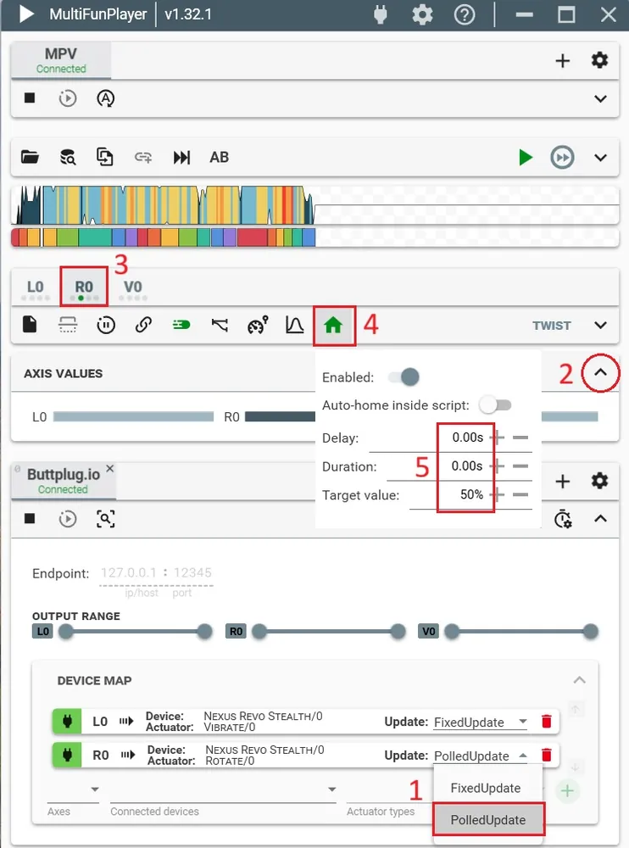Open the help question mark icon
This screenshot has height=848, width=629.
coord(464,14)
